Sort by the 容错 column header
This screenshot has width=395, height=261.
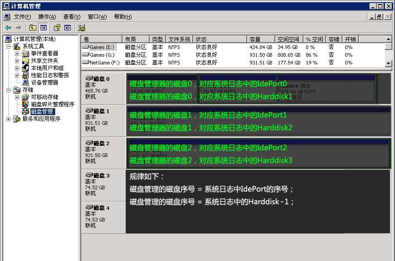(334, 39)
